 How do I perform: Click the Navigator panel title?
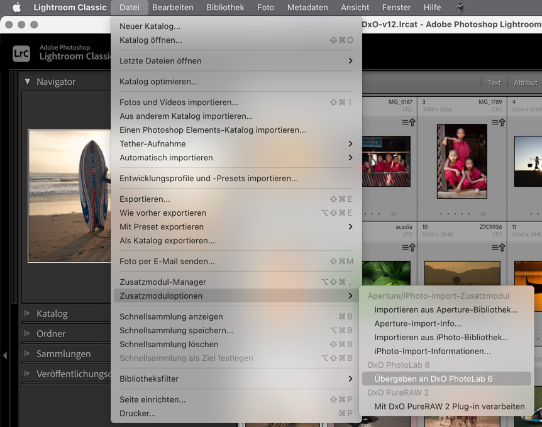point(56,82)
